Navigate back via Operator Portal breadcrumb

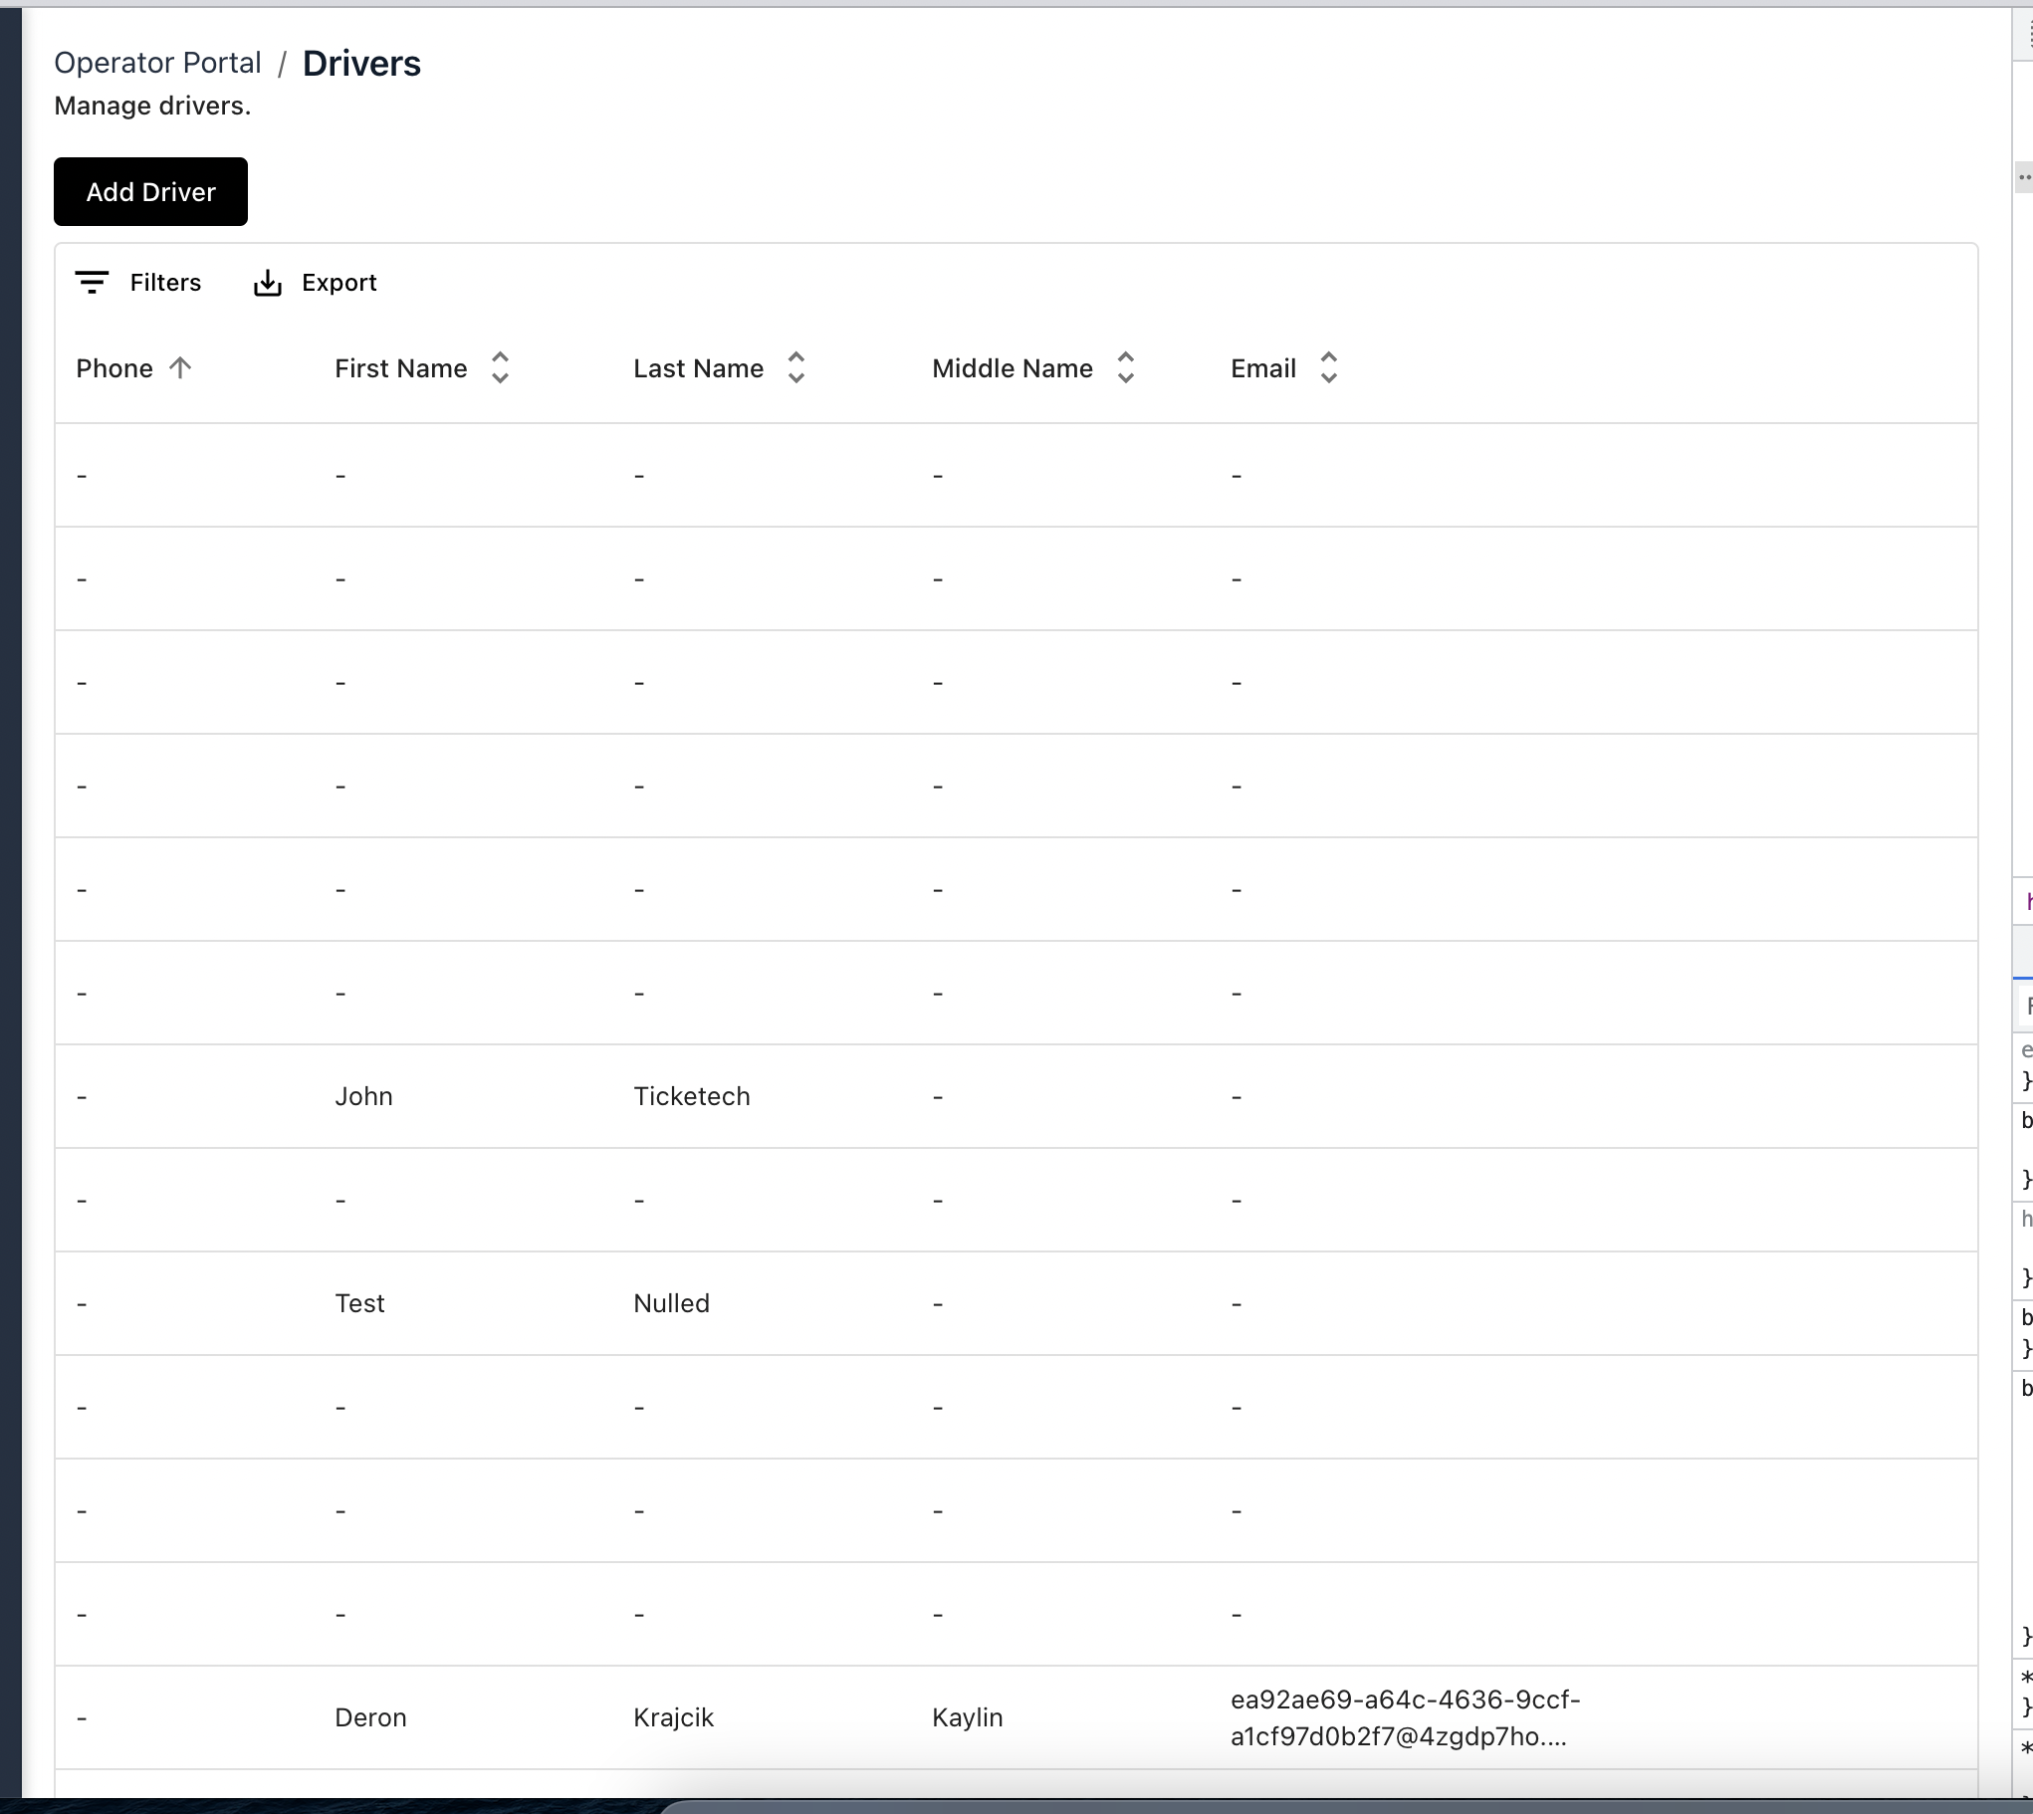tap(157, 62)
